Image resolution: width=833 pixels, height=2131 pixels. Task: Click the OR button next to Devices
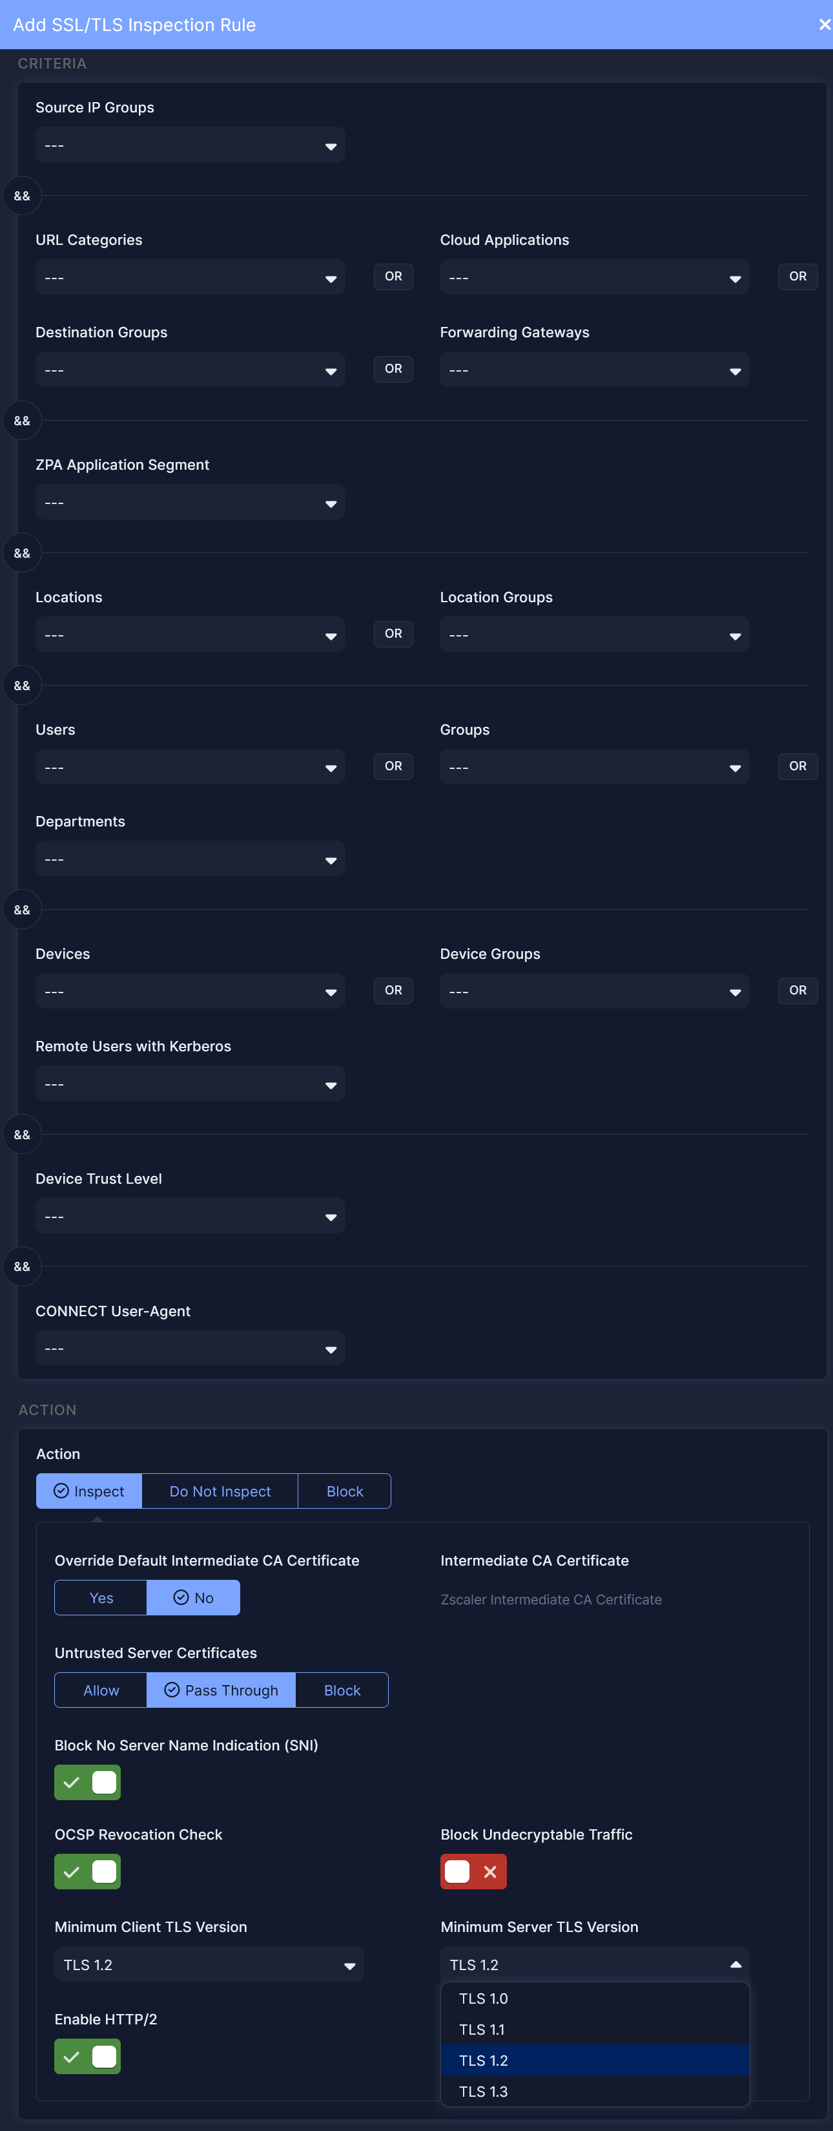(393, 990)
